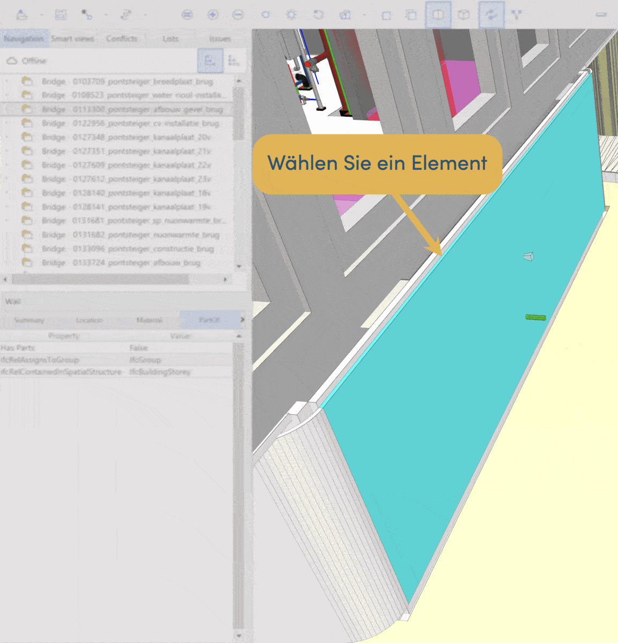Expand the Bridge 0103709 breedplaat_brug tree node
This screenshot has width=618, height=643.
8,81
